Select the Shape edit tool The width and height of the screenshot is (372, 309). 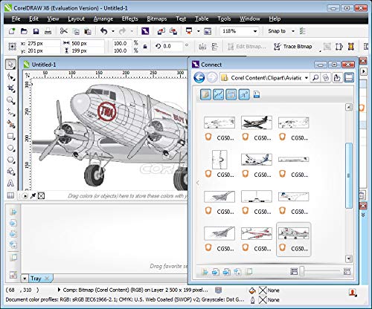point(10,77)
